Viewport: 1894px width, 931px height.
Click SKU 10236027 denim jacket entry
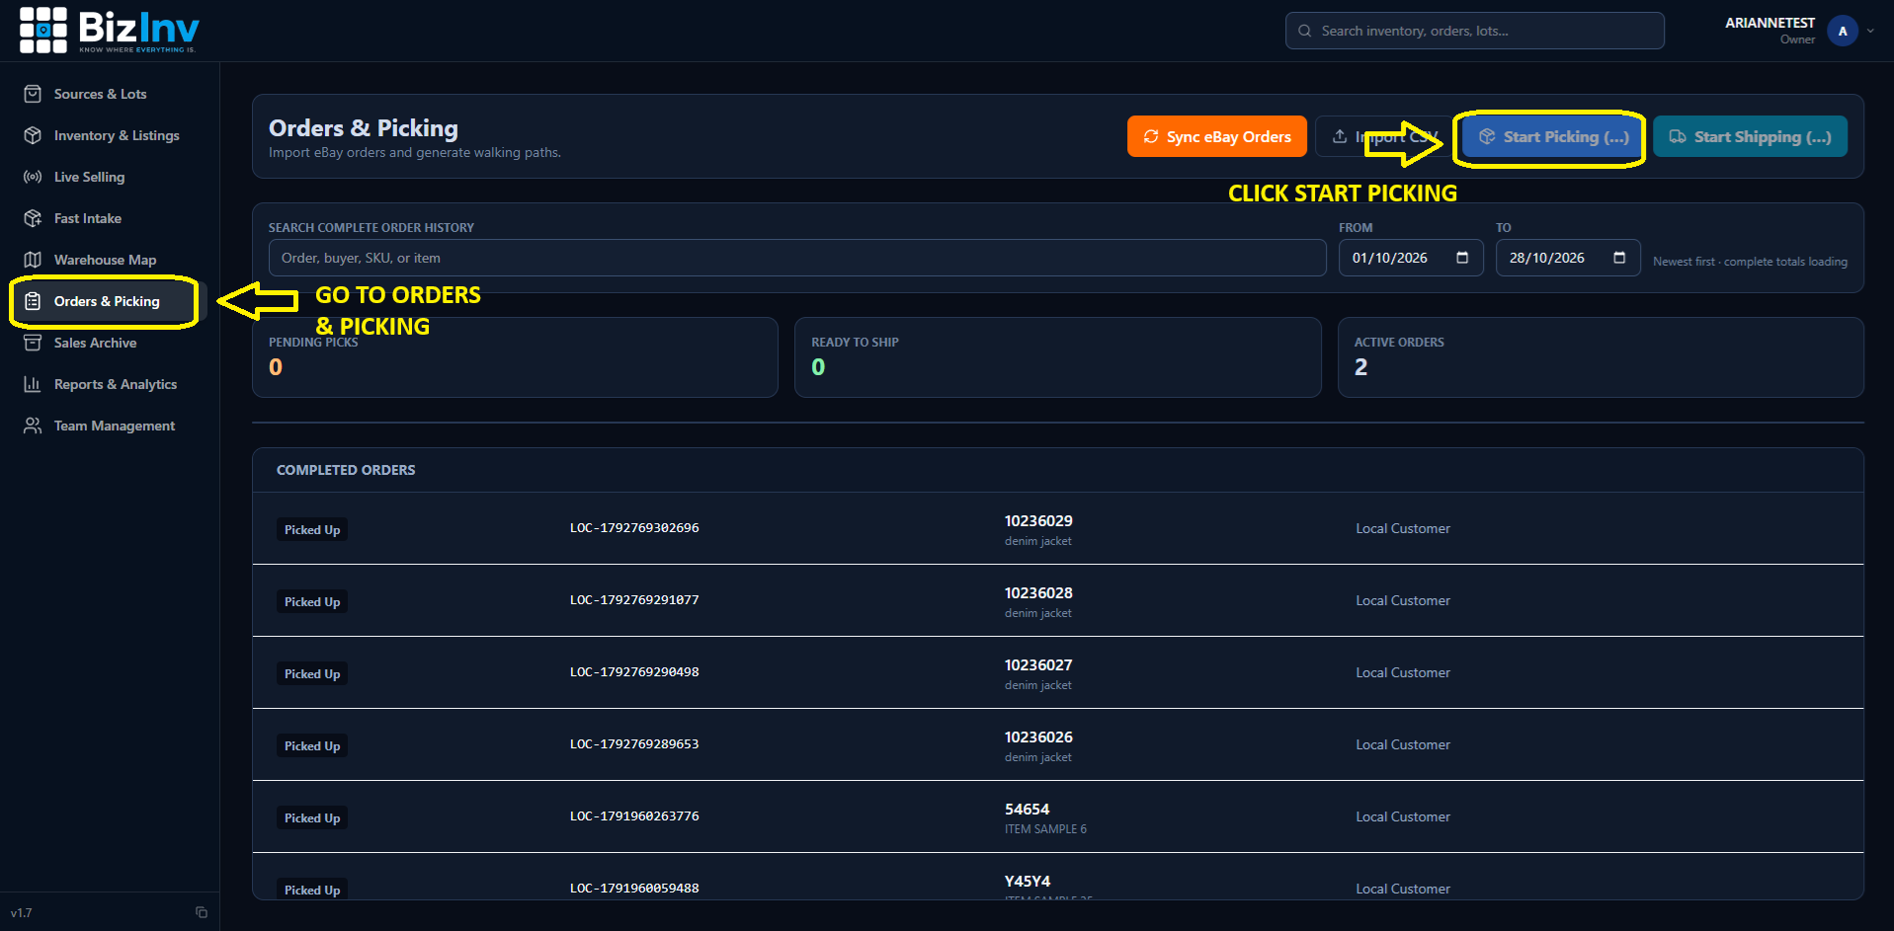(x=1038, y=674)
